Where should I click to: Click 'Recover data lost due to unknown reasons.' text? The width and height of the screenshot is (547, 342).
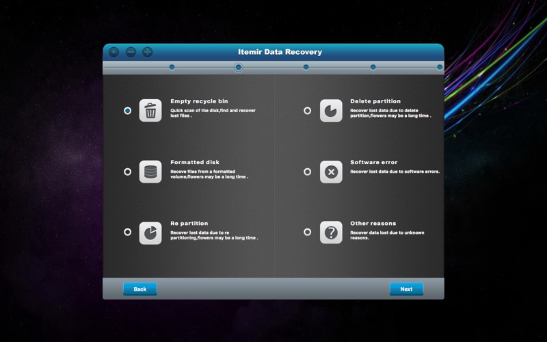387,235
